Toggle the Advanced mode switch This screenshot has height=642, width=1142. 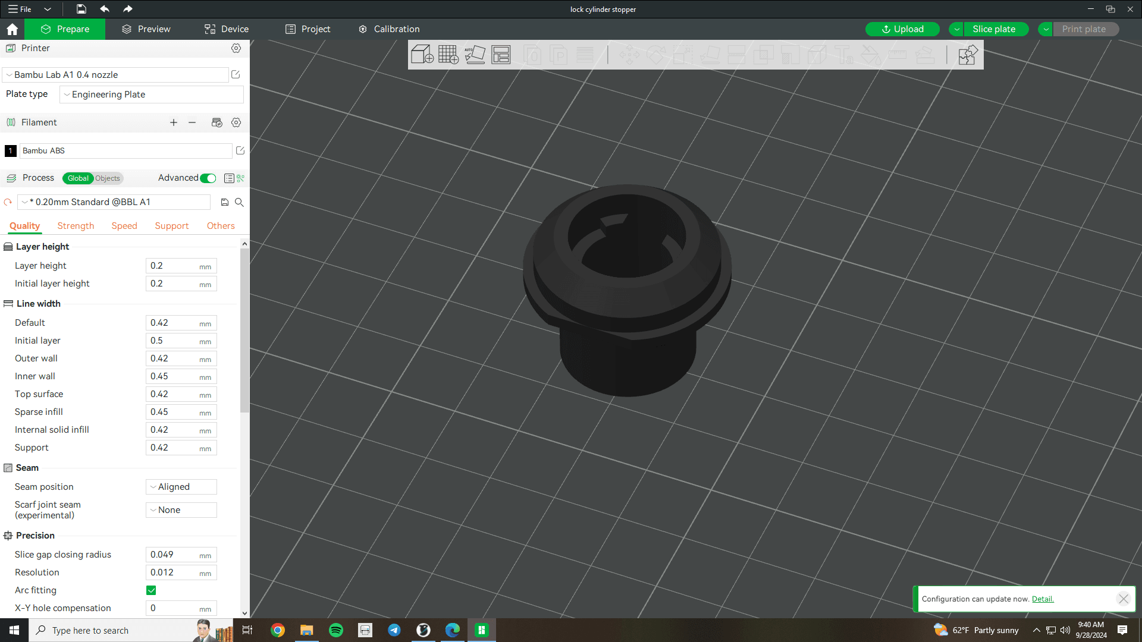pos(208,178)
